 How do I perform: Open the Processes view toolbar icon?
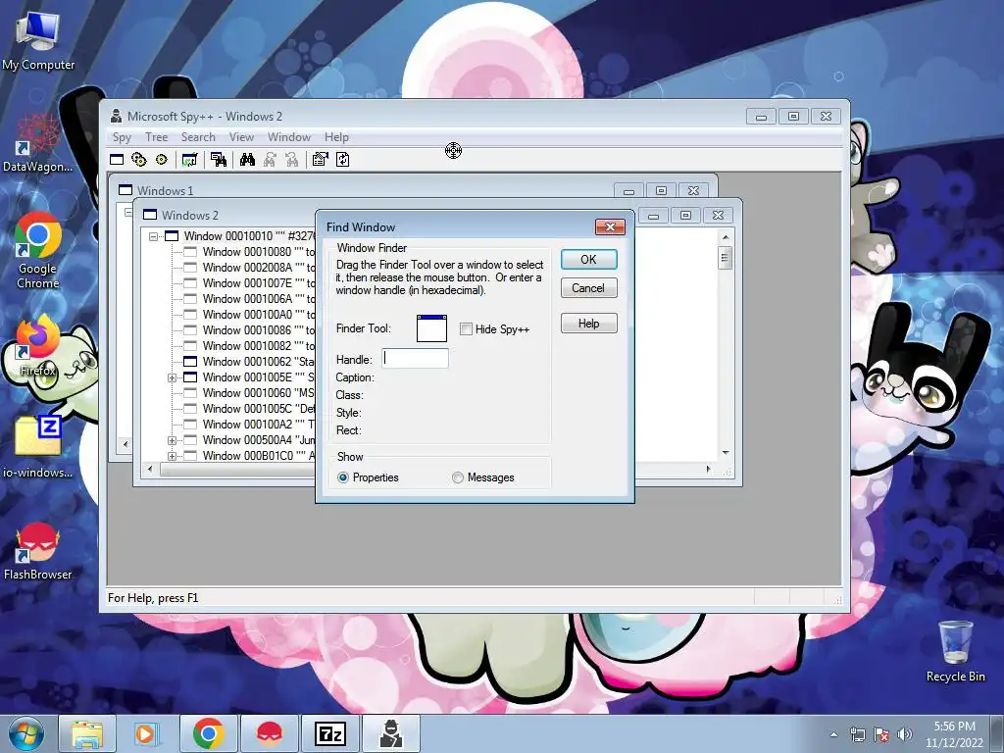(x=139, y=160)
